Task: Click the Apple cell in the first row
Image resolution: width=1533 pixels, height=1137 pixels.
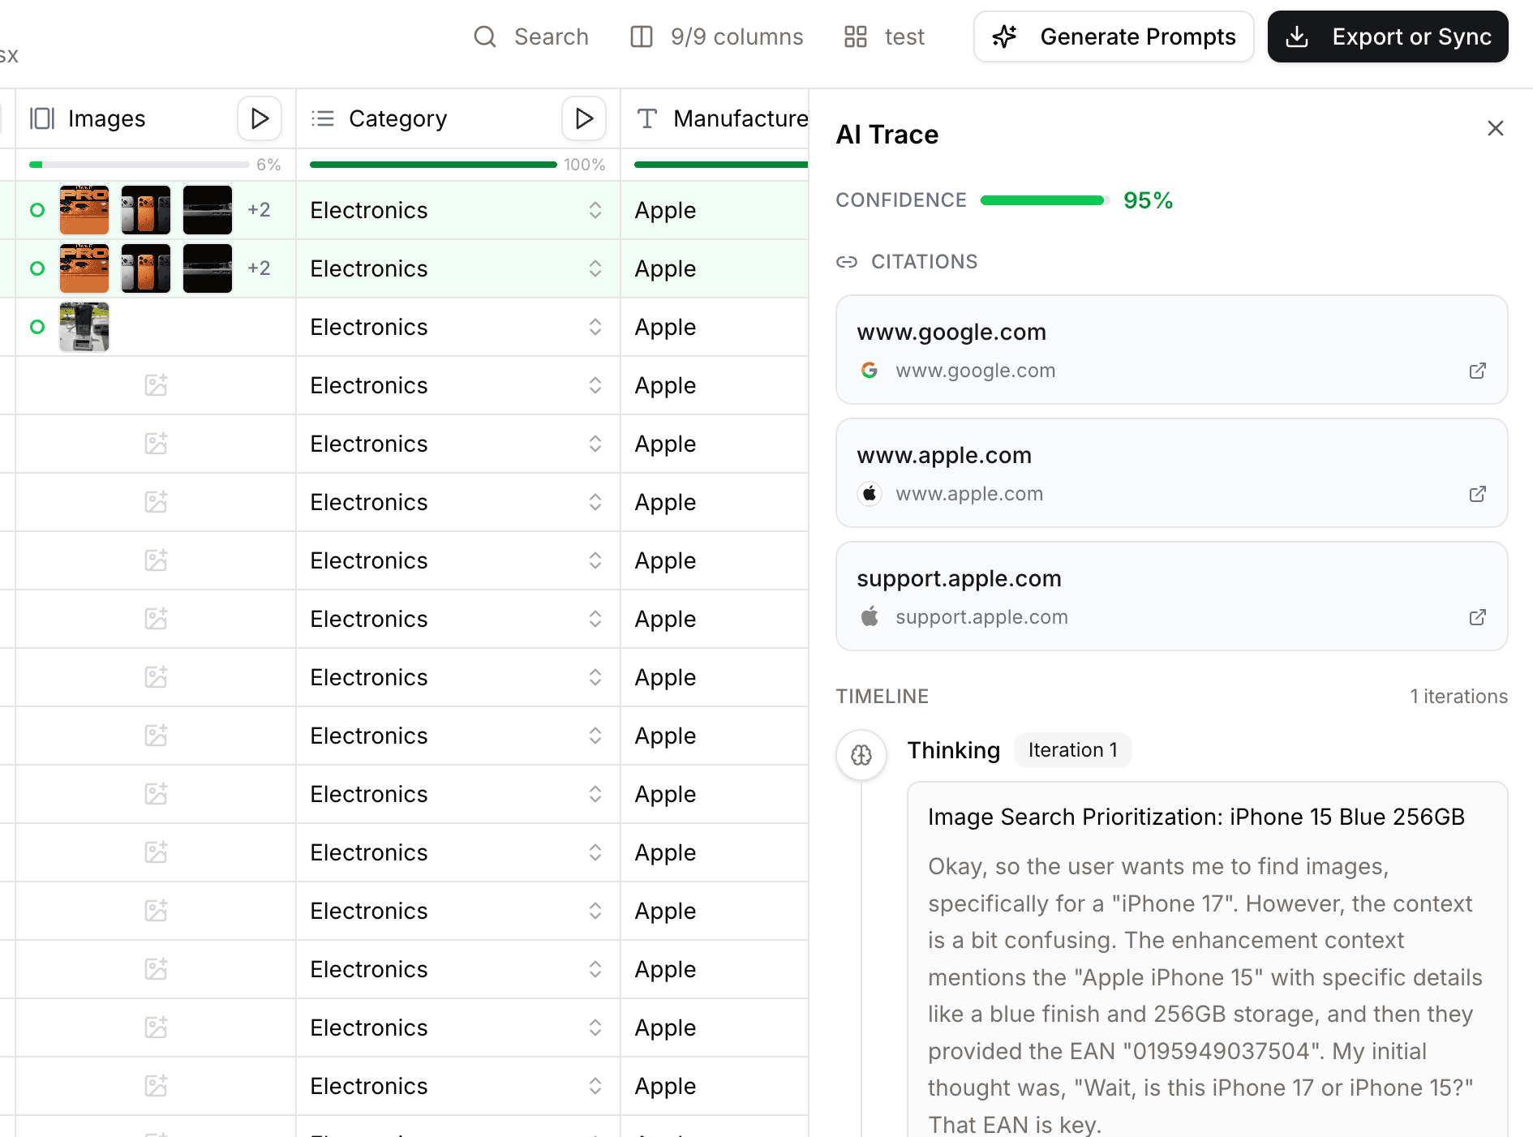Action: pyautogui.click(x=715, y=210)
